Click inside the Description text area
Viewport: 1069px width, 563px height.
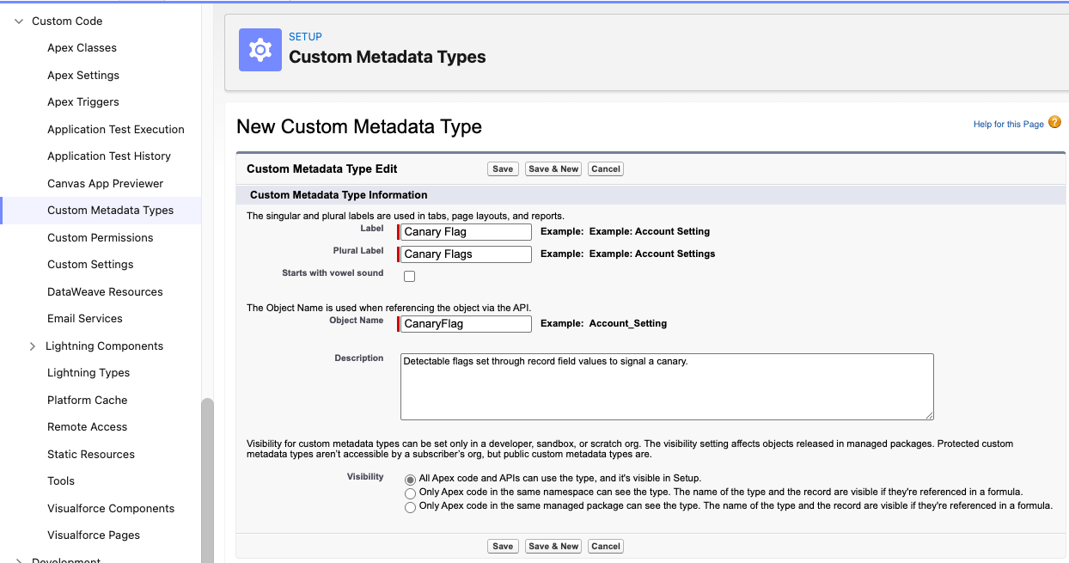tap(666, 386)
